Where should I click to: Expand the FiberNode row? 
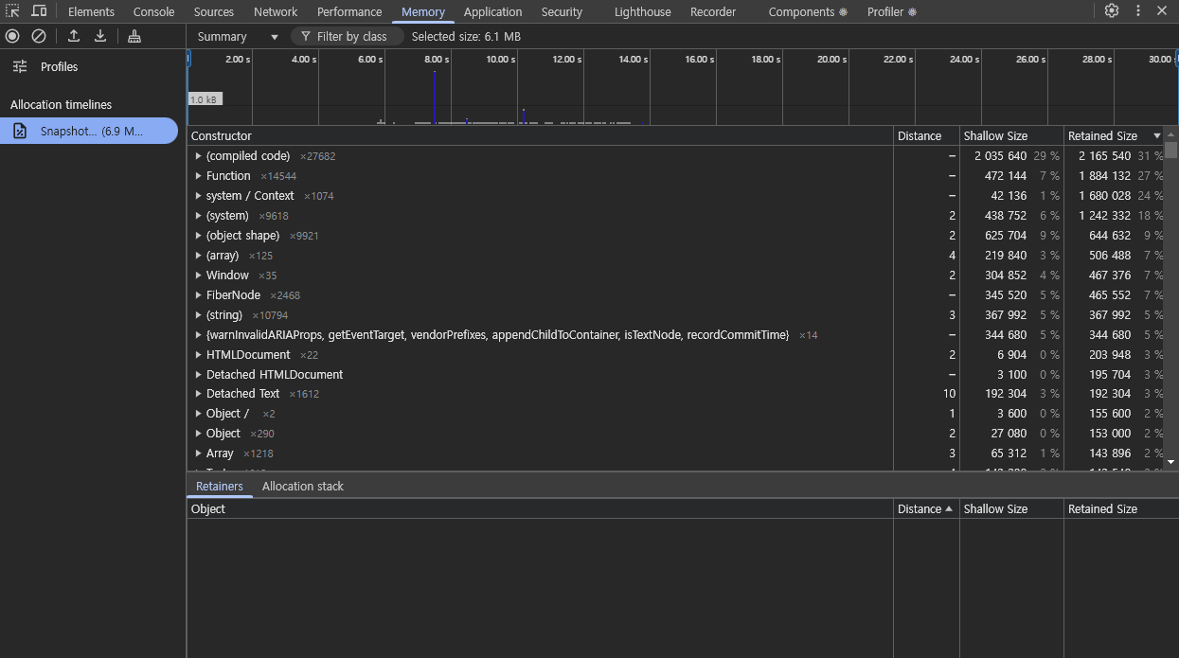tap(198, 295)
